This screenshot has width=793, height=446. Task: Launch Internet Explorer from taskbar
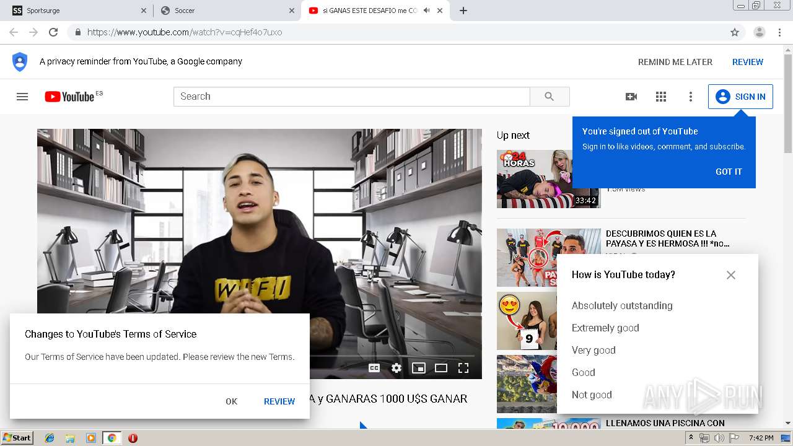[50, 437]
